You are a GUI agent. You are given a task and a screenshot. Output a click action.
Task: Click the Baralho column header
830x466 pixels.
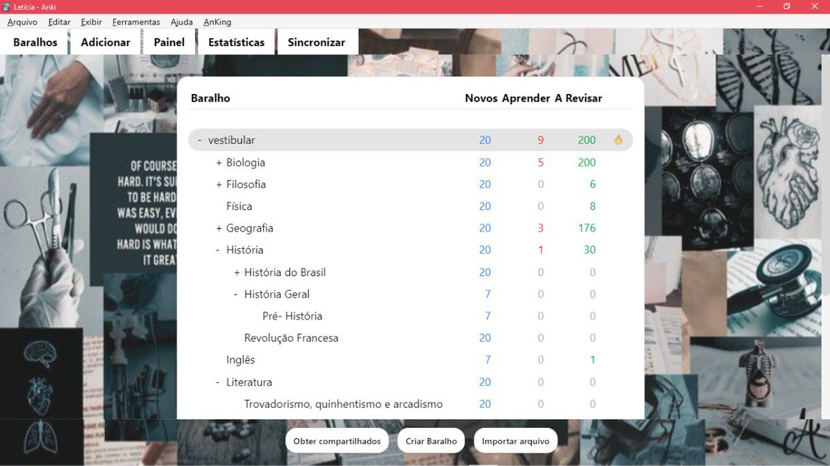pos(210,98)
